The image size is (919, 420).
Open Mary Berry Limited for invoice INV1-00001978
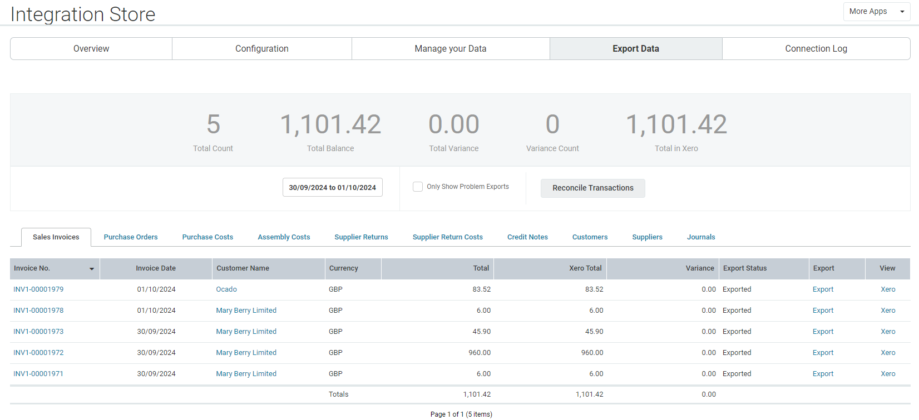[x=246, y=311]
